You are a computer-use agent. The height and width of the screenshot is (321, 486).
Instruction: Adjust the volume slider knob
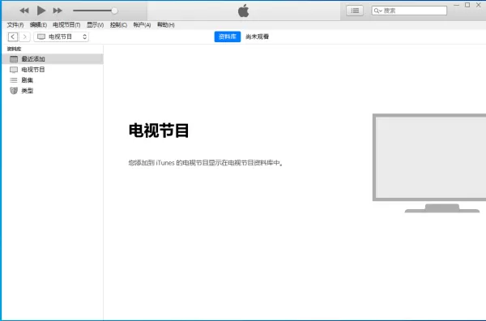(x=114, y=11)
